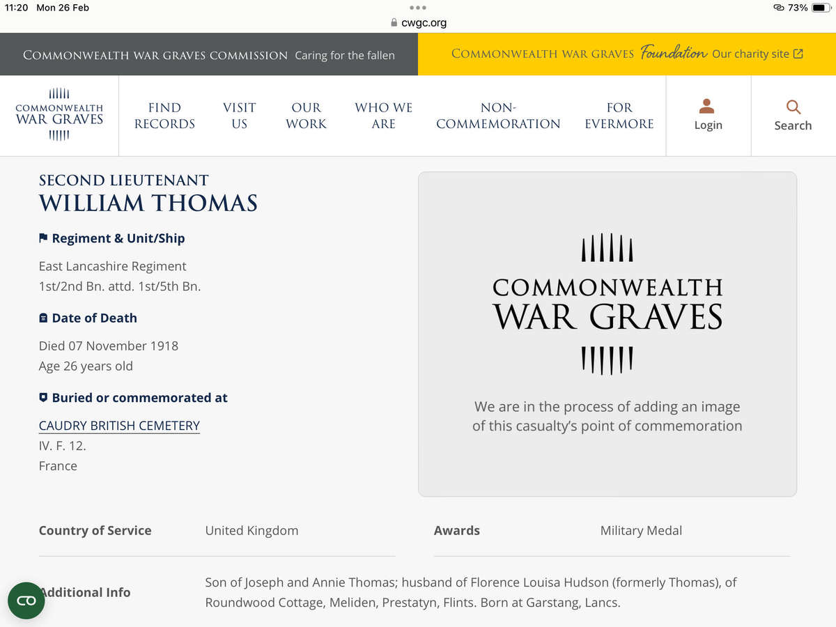
Task: Open the Foundation charity site banner link
Action: coord(627,54)
